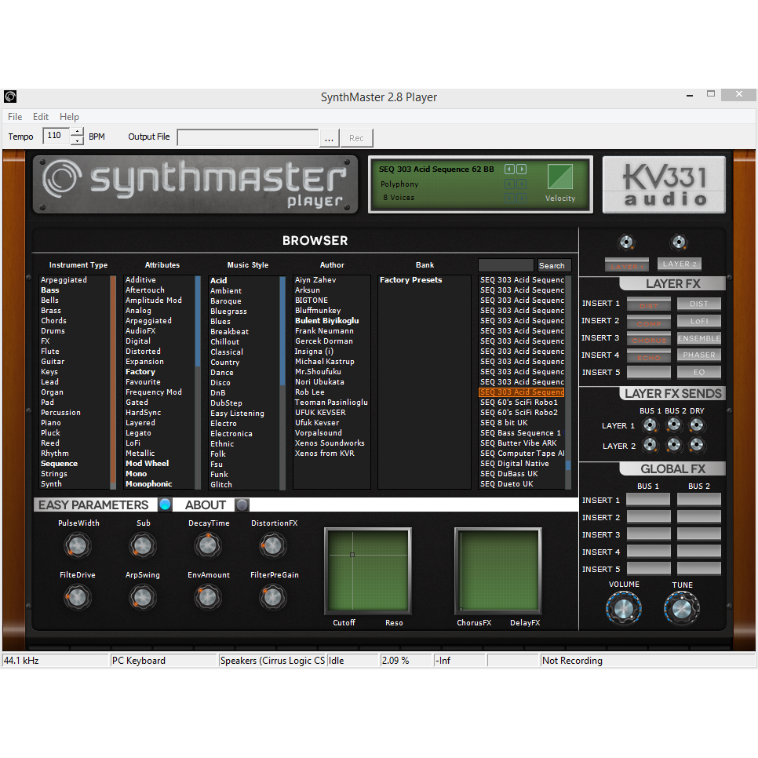
Task: Open the EQ selector for Insert 5
Action: [x=698, y=372]
